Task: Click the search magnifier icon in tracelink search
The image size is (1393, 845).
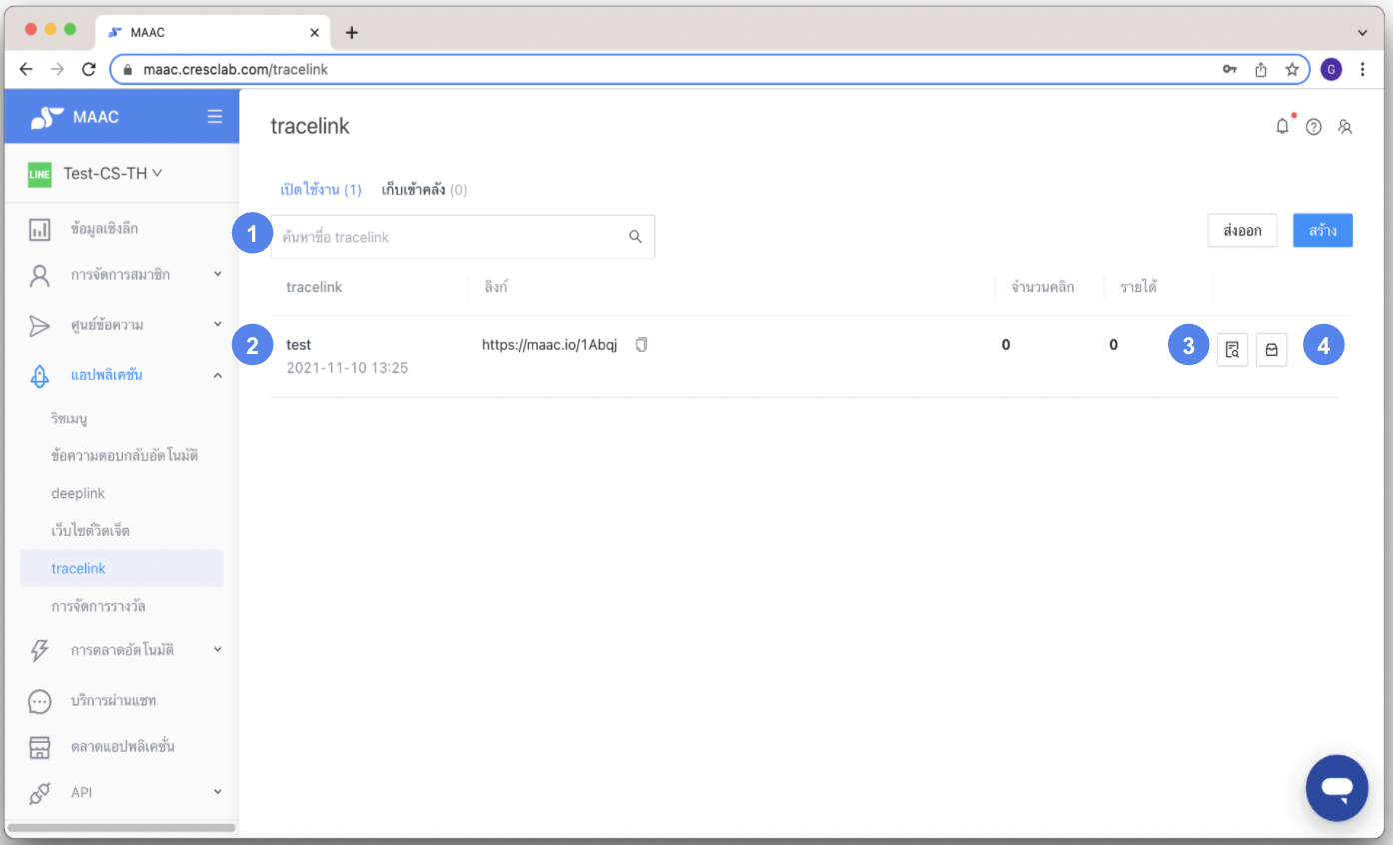Action: [x=635, y=237]
